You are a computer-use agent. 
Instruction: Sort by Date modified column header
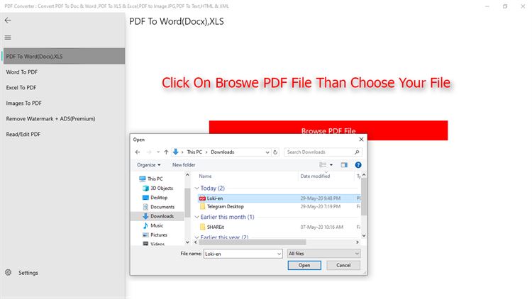coord(315,176)
